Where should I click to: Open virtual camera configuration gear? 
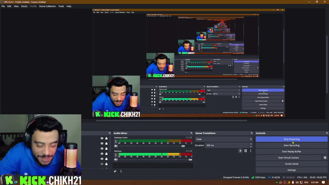[x=325, y=158]
